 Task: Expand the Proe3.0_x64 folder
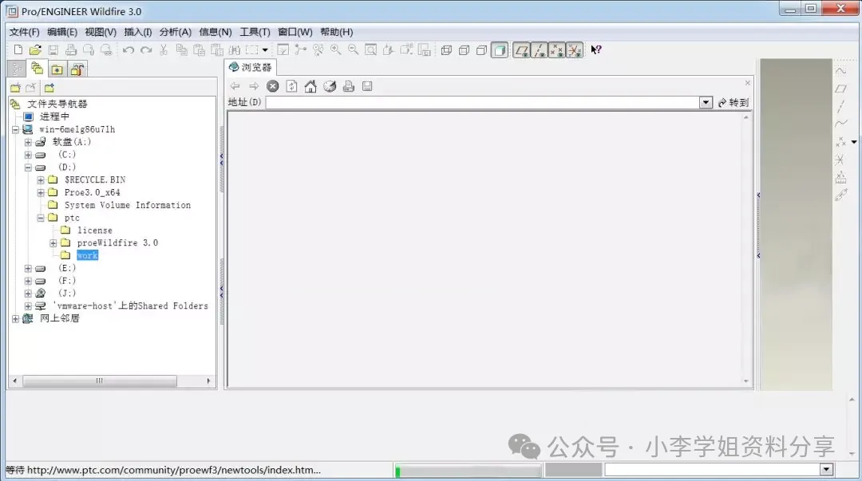[41, 193]
